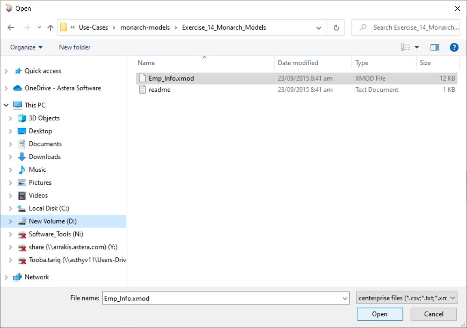Click the blue Help question mark icon
This screenshot has height=328, width=467.
coord(454,47)
